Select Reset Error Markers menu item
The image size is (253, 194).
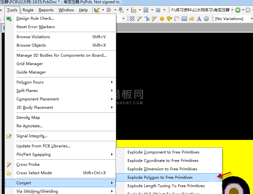pyautogui.click(x=35, y=27)
